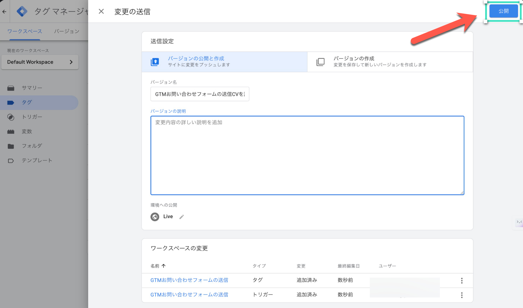Close the 変更の送信 panel with X
Screen dimensions: 523x308
point(101,11)
